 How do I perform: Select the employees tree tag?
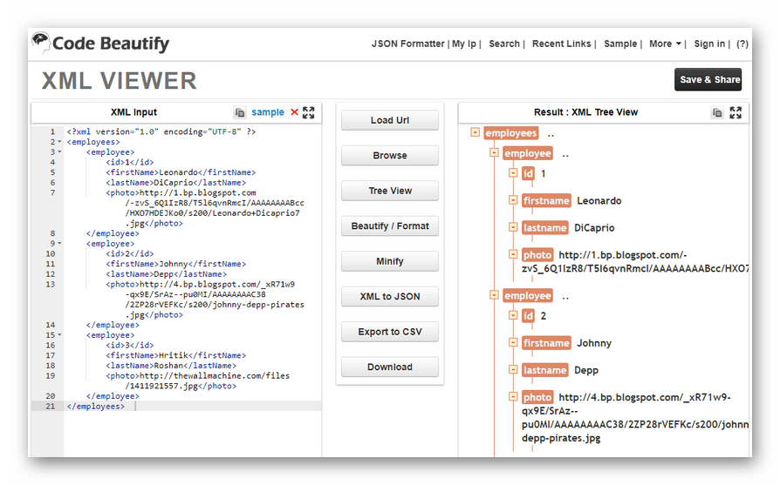511,133
